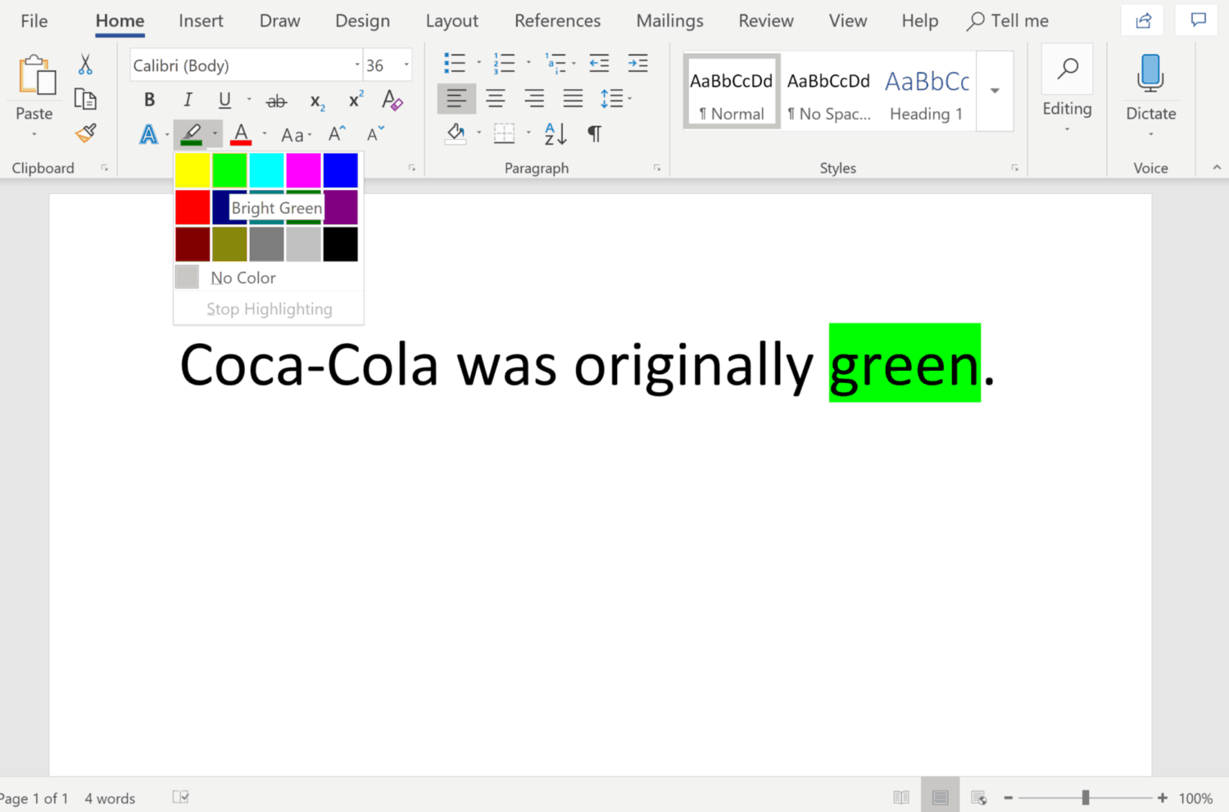Clear all formatting with eraser icon
The image size is (1229, 812).
392,100
